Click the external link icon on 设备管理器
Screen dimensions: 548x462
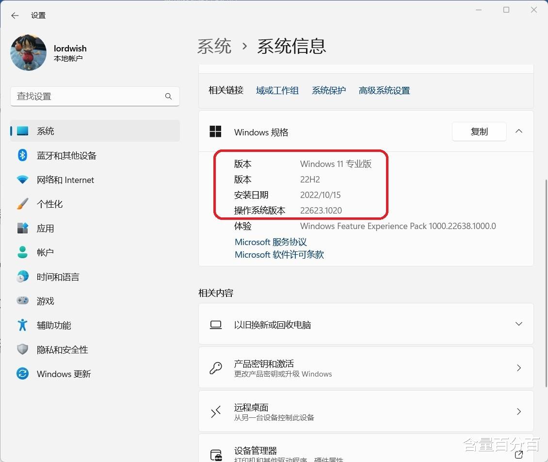click(x=518, y=455)
